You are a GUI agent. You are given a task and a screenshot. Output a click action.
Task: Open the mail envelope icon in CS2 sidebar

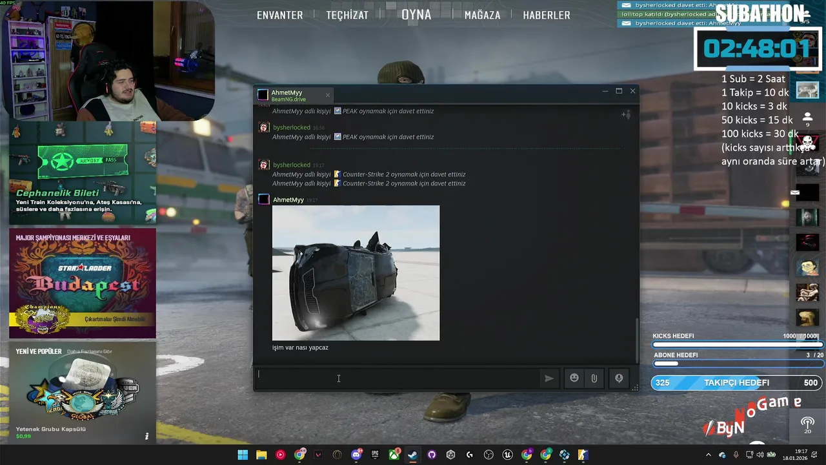[795, 192]
